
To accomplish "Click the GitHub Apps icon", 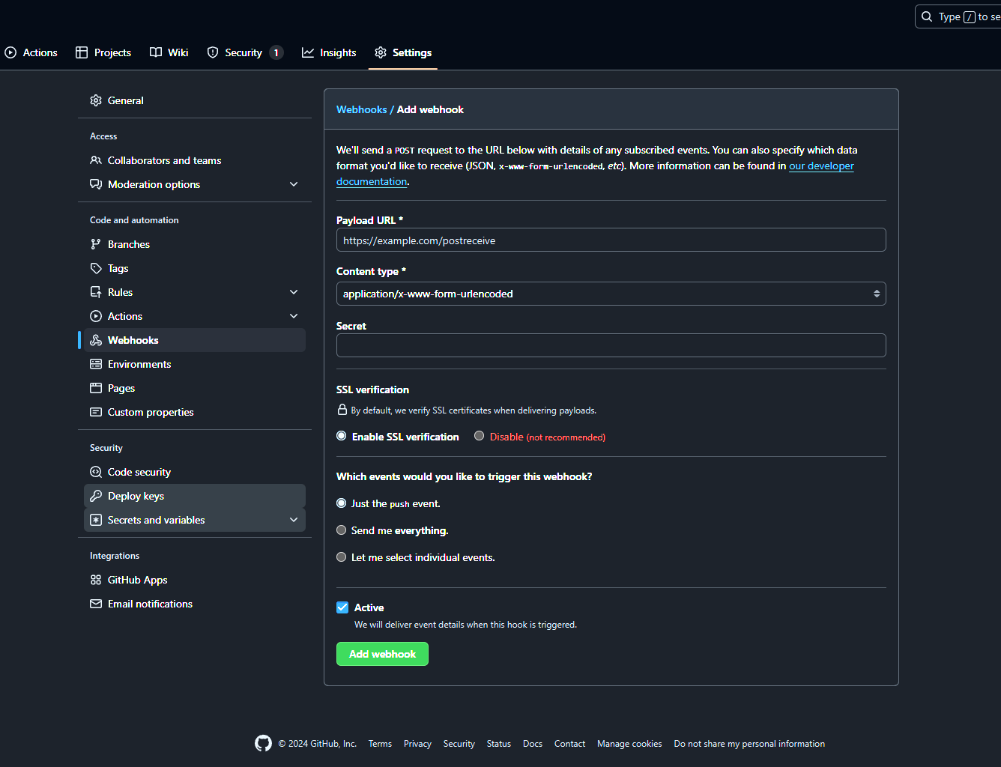I will click(x=96, y=579).
